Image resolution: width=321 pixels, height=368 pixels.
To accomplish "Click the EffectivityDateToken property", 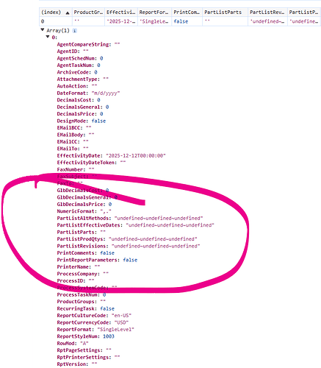I will (x=87, y=163).
